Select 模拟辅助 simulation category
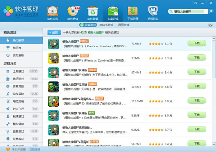The width and height of the screenshot is (216, 152). (x=22, y=124)
